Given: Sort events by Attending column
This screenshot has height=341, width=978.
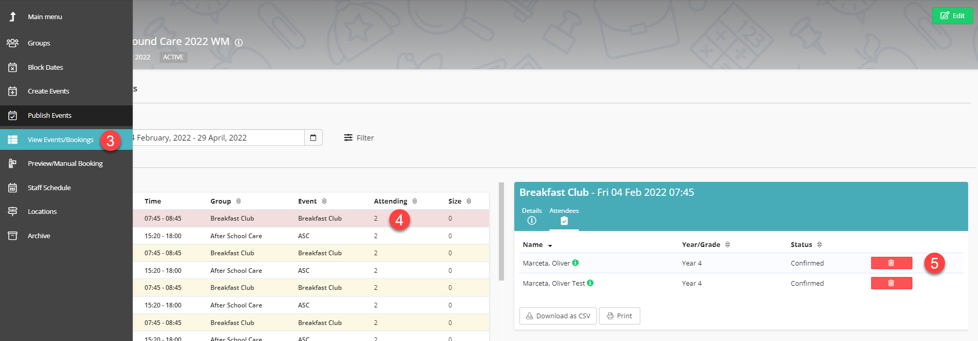Looking at the screenshot, I should coord(395,201).
